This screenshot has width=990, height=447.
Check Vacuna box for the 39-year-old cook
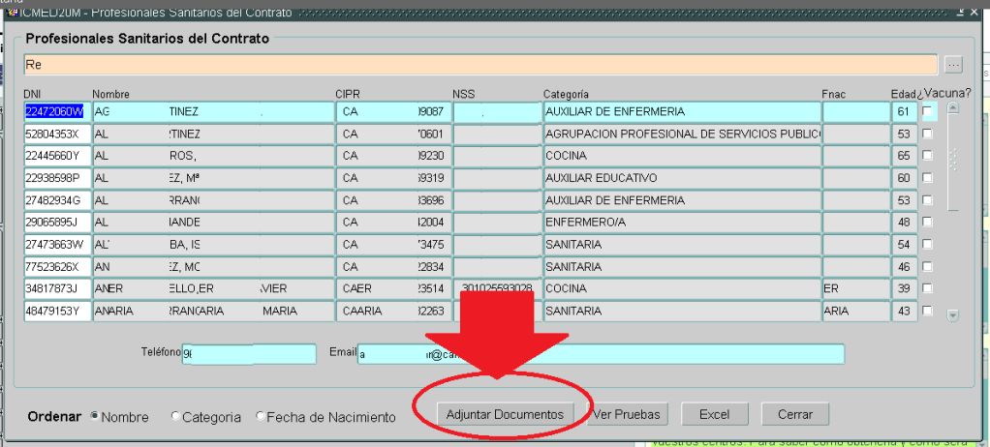(928, 289)
